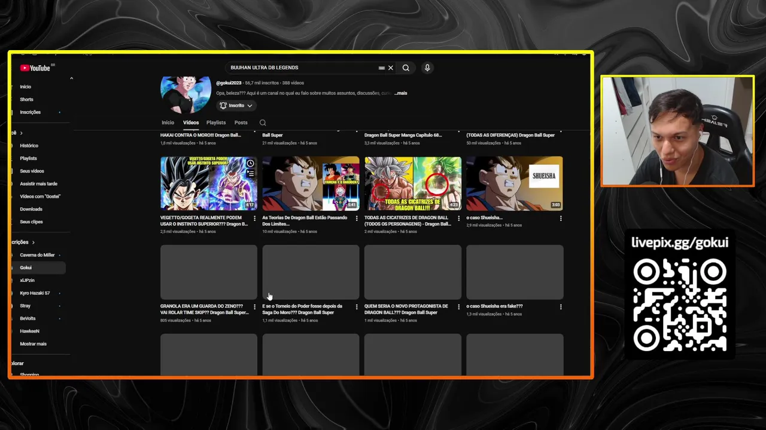Search within channel using tab-bar magnifier icon
This screenshot has height=430, width=766.
coord(263,122)
